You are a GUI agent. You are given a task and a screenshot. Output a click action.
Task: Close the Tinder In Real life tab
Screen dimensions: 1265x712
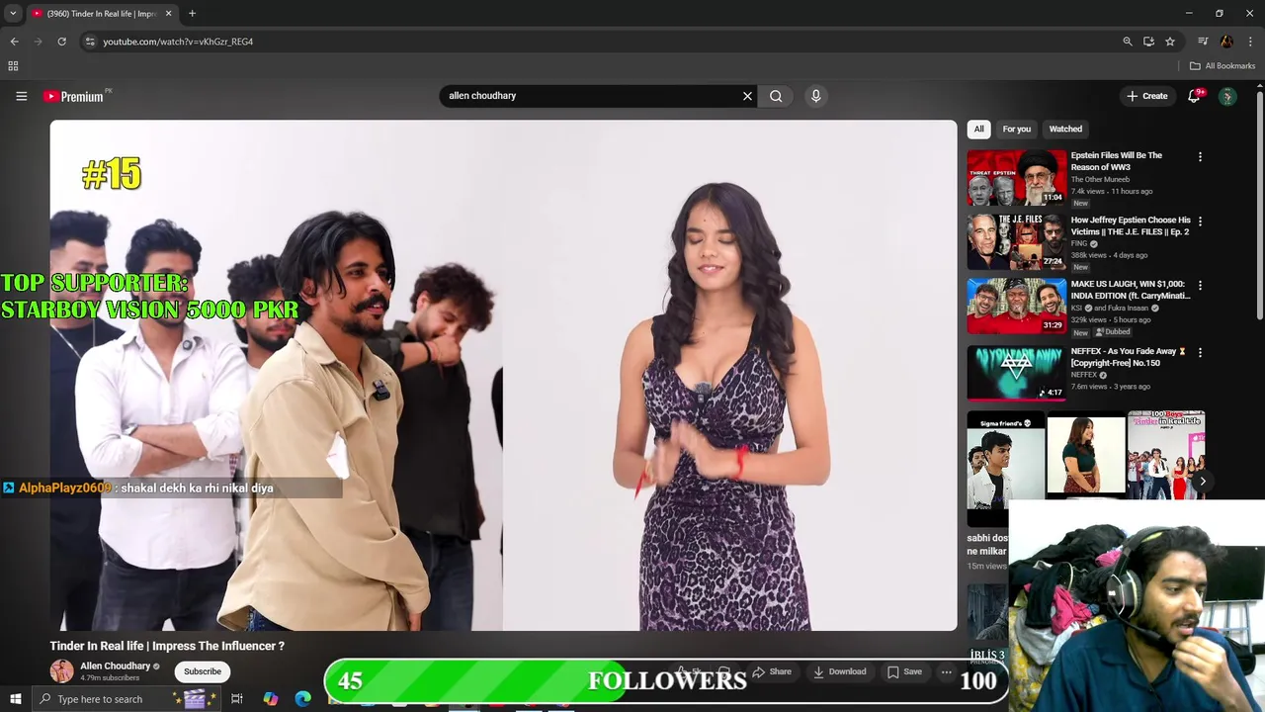(x=168, y=14)
